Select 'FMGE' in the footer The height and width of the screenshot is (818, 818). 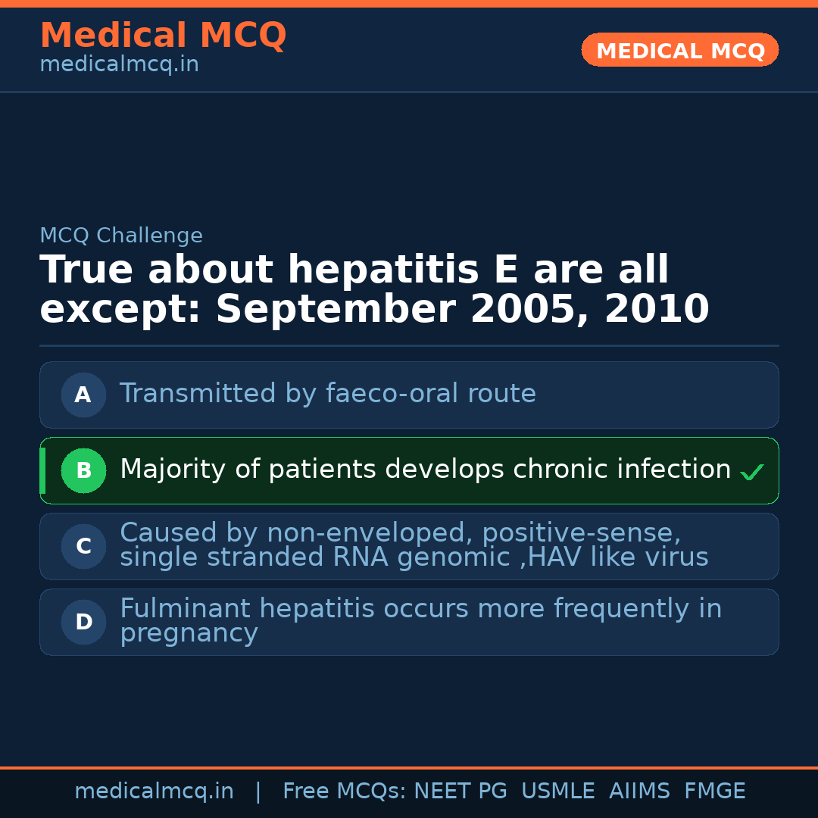715,791
